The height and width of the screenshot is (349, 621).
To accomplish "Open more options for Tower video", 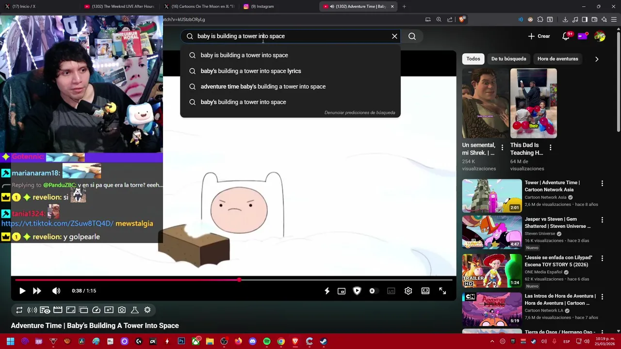I will click(602, 184).
